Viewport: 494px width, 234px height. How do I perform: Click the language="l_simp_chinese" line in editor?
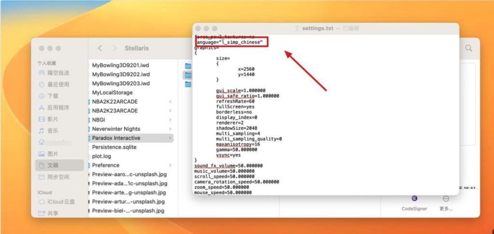click(230, 42)
